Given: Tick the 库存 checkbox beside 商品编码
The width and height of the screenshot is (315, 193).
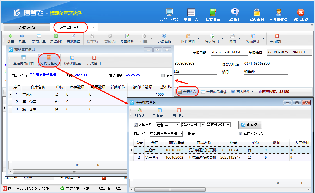Looking at the screenshot, I should point(163,75).
